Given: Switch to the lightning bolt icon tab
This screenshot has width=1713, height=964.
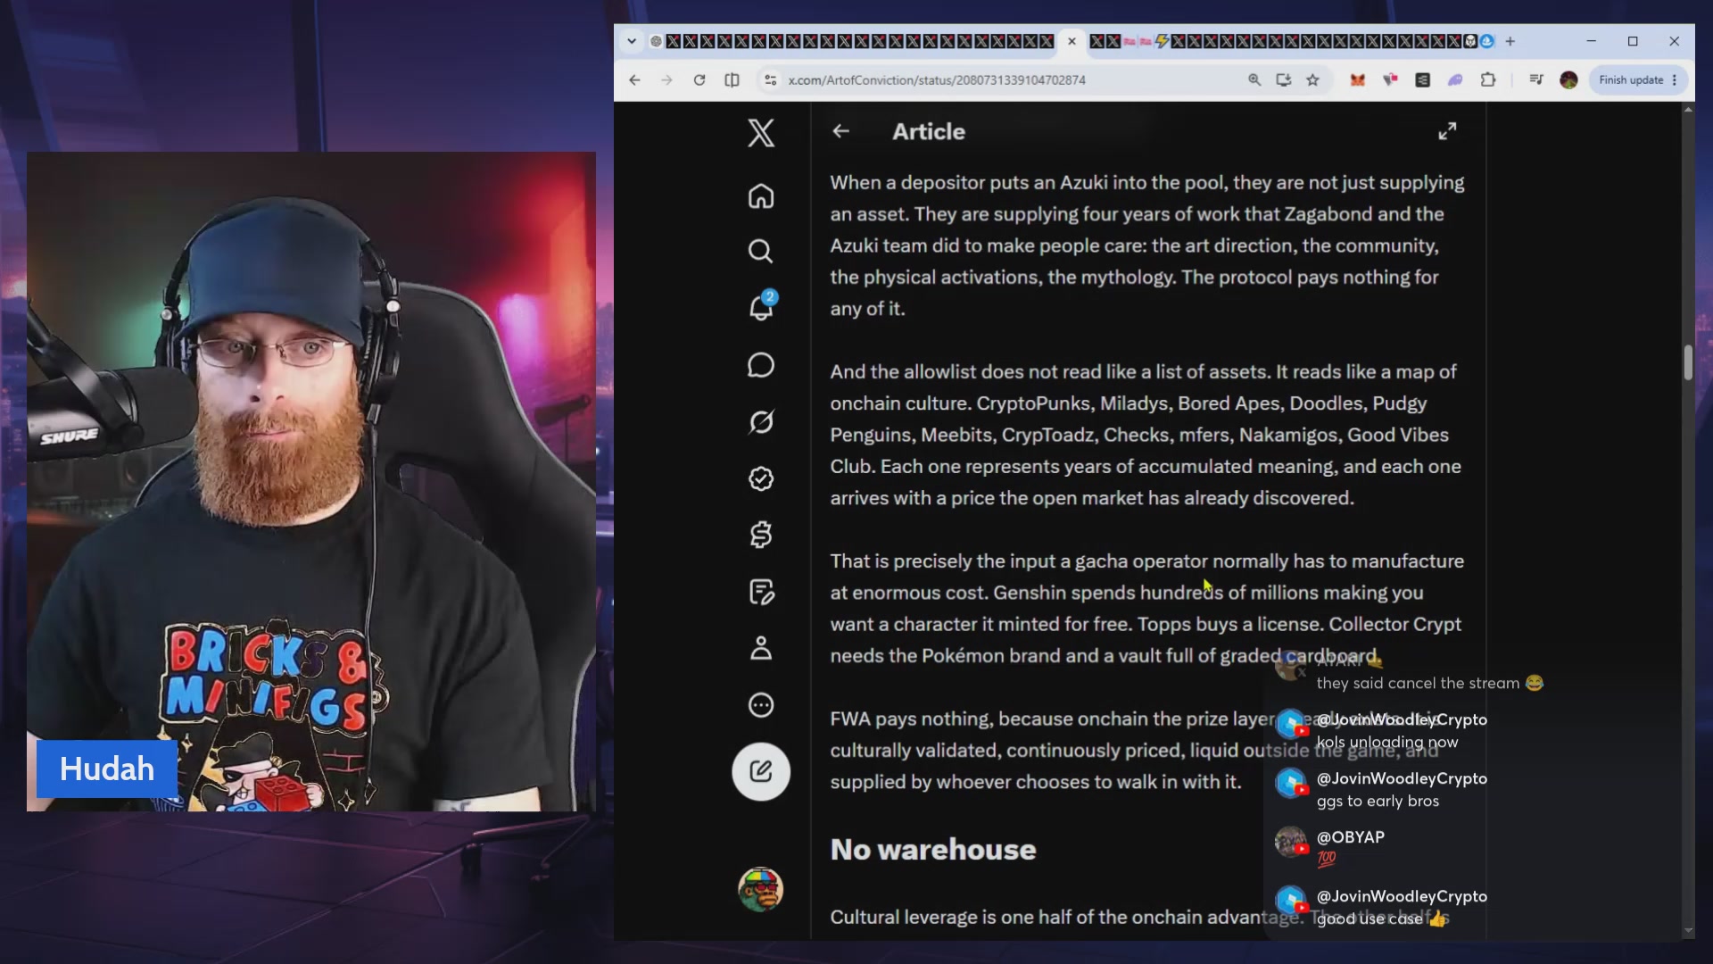Looking at the screenshot, I should click(1162, 41).
